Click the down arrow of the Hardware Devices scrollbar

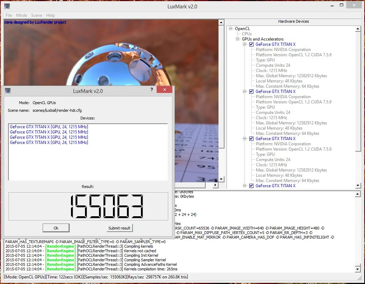pyautogui.click(x=358, y=185)
